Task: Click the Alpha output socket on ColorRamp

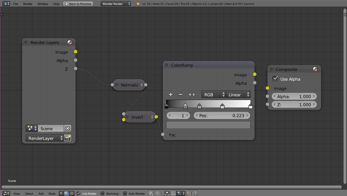Action: click(255, 83)
